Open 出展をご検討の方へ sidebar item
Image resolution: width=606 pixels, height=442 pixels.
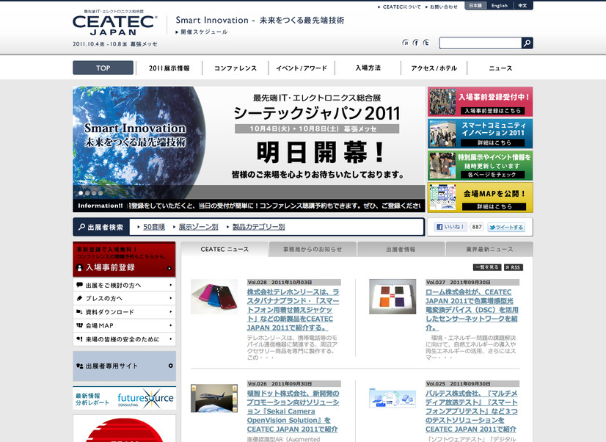tap(124, 285)
